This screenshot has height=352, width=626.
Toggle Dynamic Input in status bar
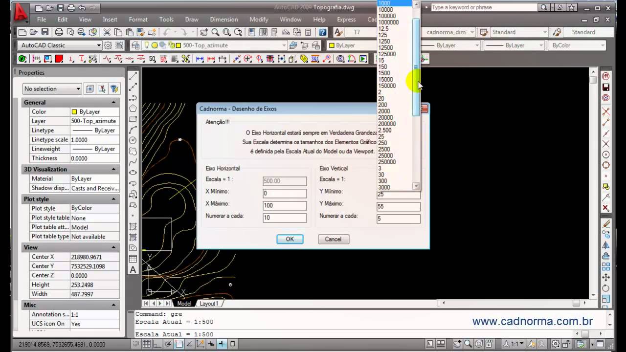click(x=211, y=344)
